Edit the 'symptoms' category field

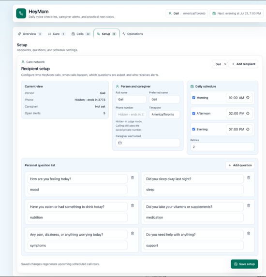(77, 246)
